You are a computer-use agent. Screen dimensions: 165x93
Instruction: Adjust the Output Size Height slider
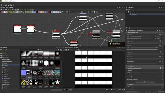[140, 38]
